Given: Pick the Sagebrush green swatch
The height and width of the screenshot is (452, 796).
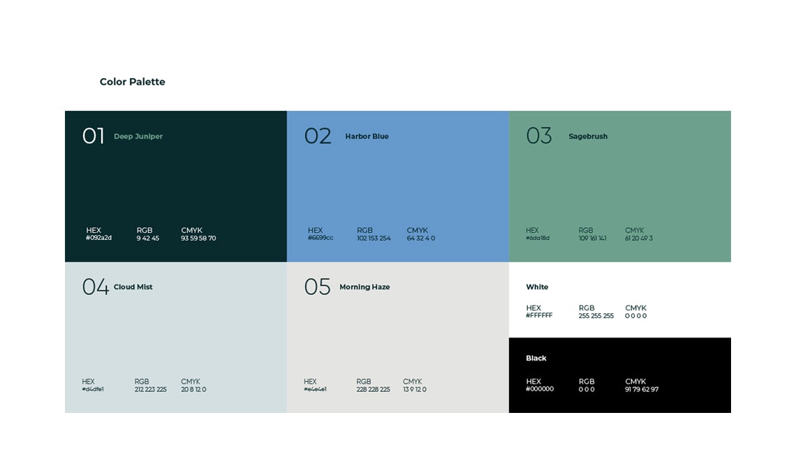Looking at the screenshot, I should [620, 186].
